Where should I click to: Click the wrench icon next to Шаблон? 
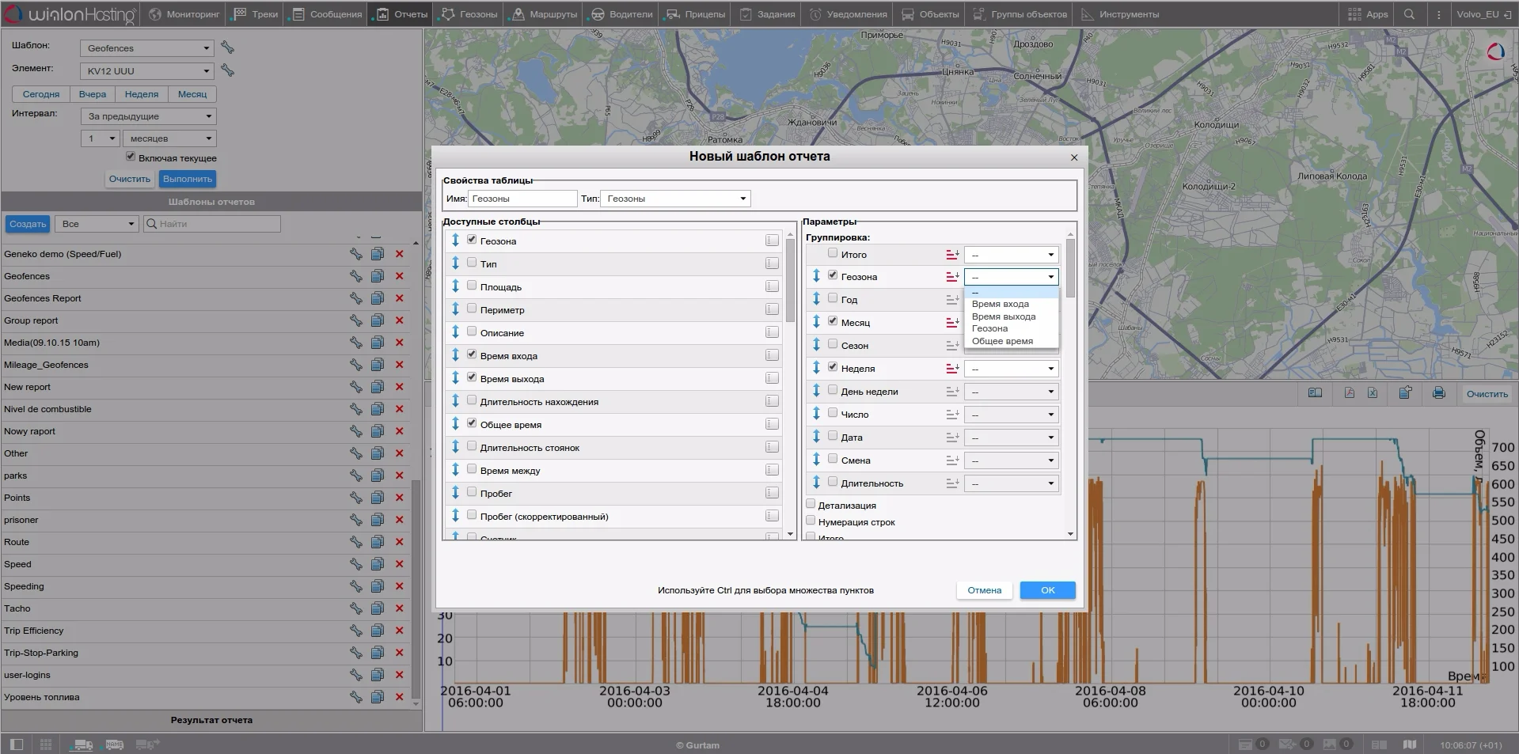(227, 48)
